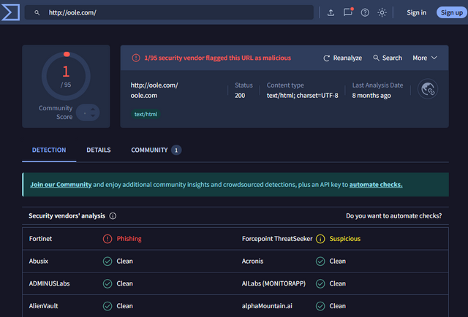Click the alphaMountain.ai vendor name

(x=267, y=306)
